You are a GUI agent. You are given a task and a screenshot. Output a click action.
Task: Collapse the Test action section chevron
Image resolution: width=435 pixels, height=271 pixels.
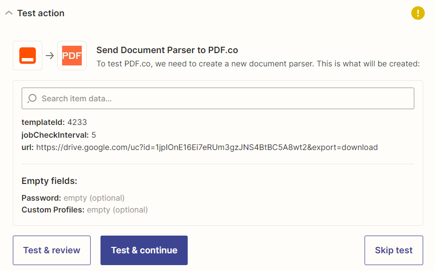pyautogui.click(x=9, y=13)
